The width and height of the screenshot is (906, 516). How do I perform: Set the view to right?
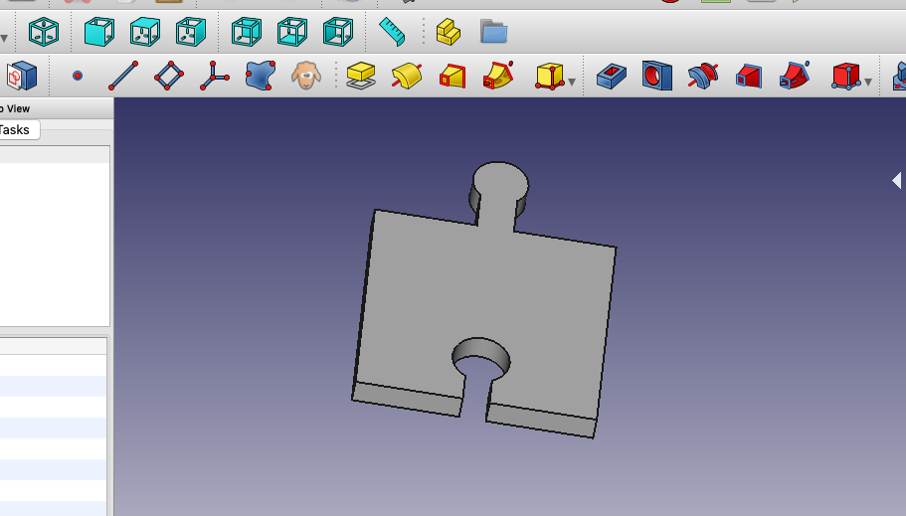pyautogui.click(x=191, y=33)
